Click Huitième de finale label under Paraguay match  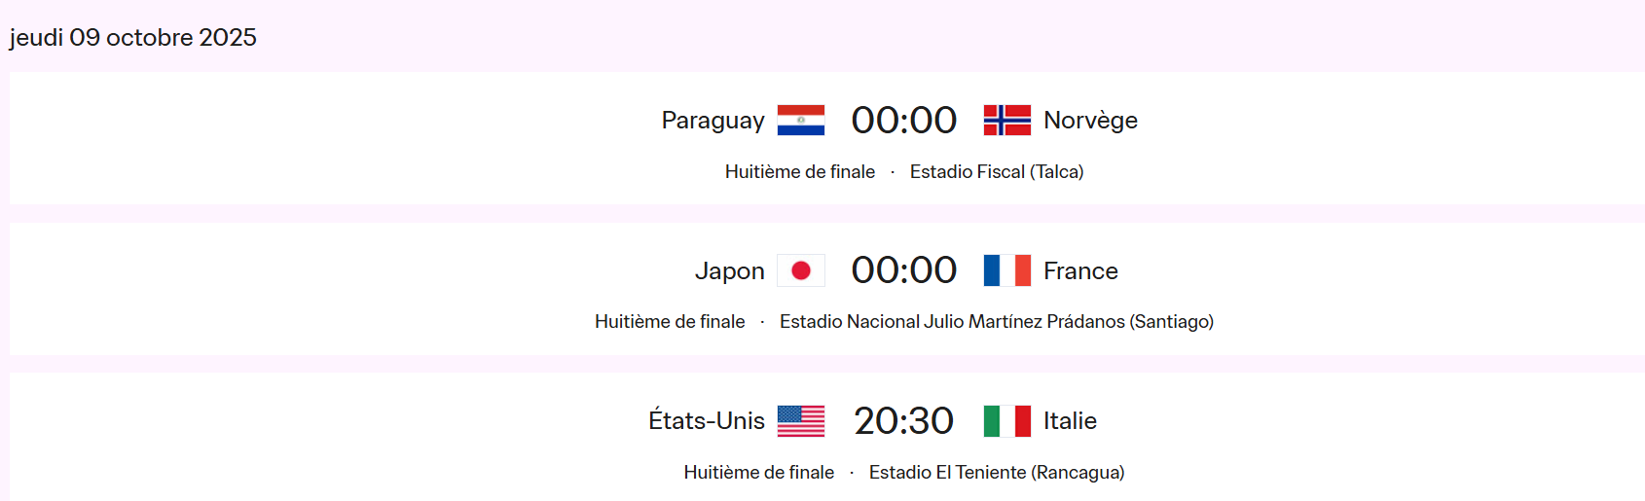(x=799, y=172)
